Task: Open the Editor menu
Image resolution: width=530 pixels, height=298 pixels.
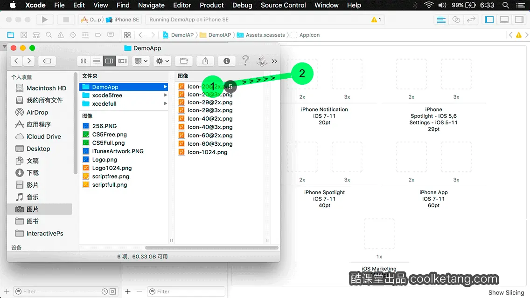Action: pos(182,5)
